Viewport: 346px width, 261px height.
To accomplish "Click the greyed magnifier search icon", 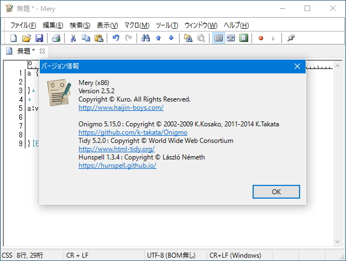I will [x=201, y=38].
